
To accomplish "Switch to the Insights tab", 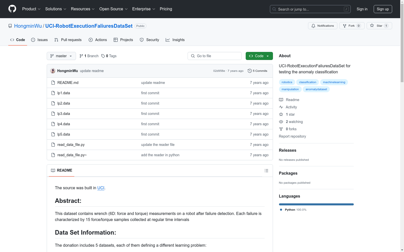I will tap(175, 40).
